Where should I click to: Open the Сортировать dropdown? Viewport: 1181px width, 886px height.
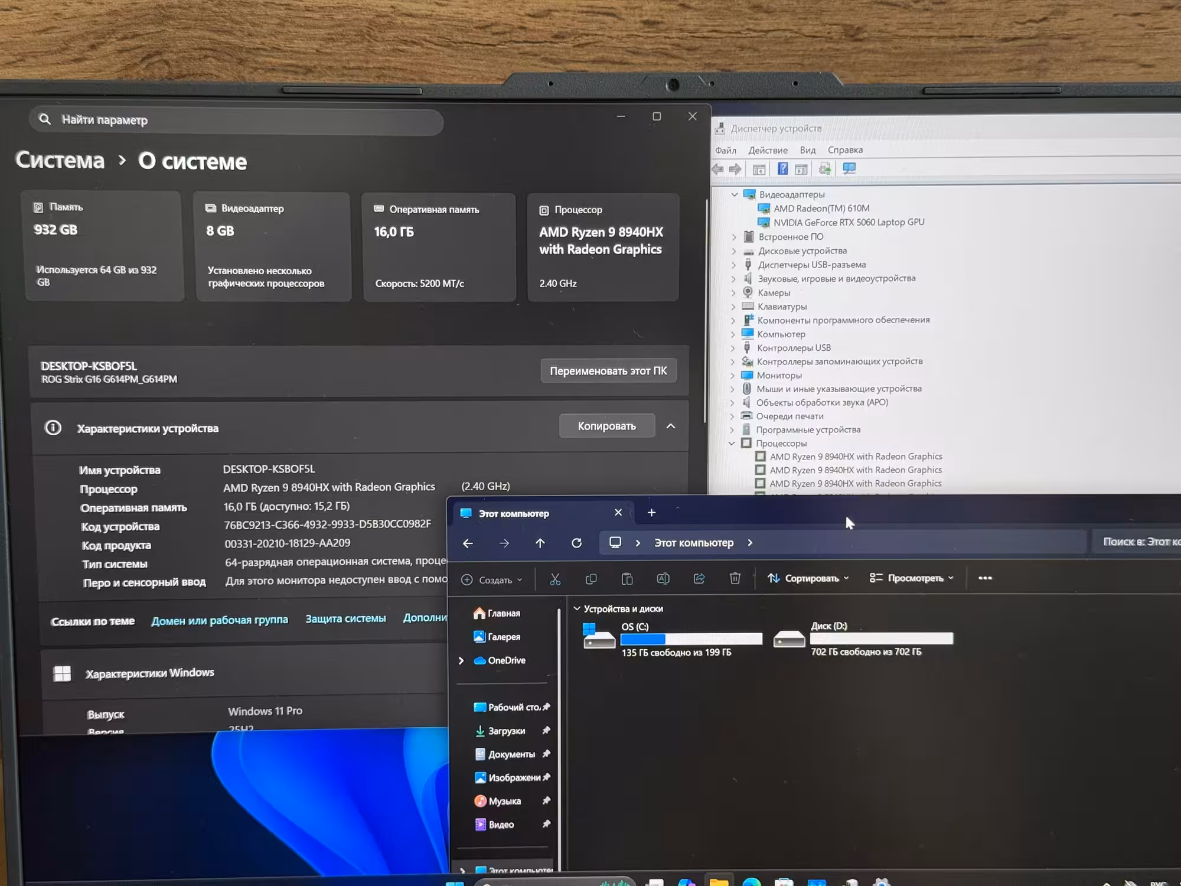(808, 578)
